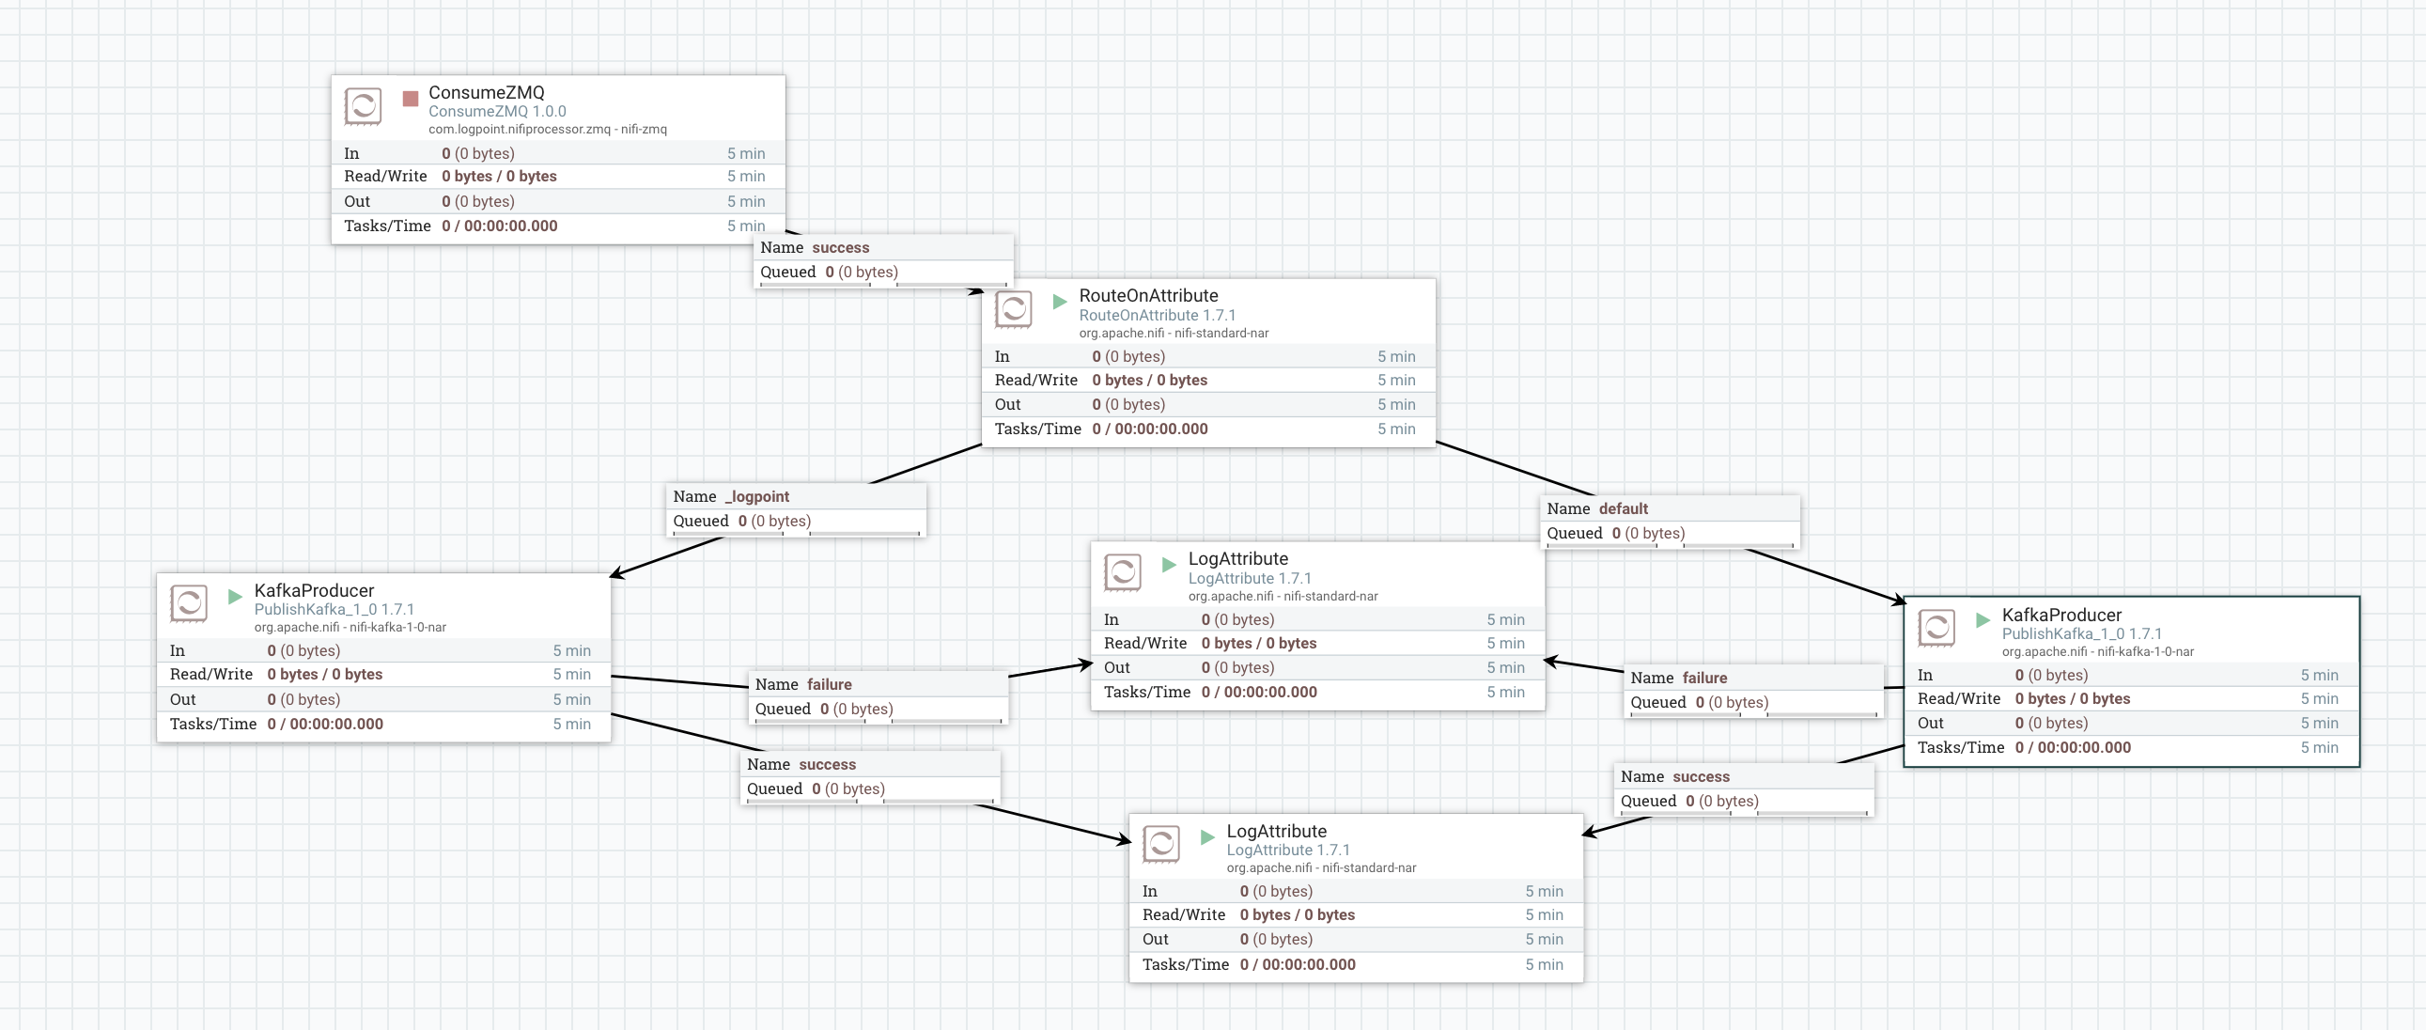The height and width of the screenshot is (1030, 2426).
Task: Click the ConsumeZMQ processor title
Action: pos(486,92)
